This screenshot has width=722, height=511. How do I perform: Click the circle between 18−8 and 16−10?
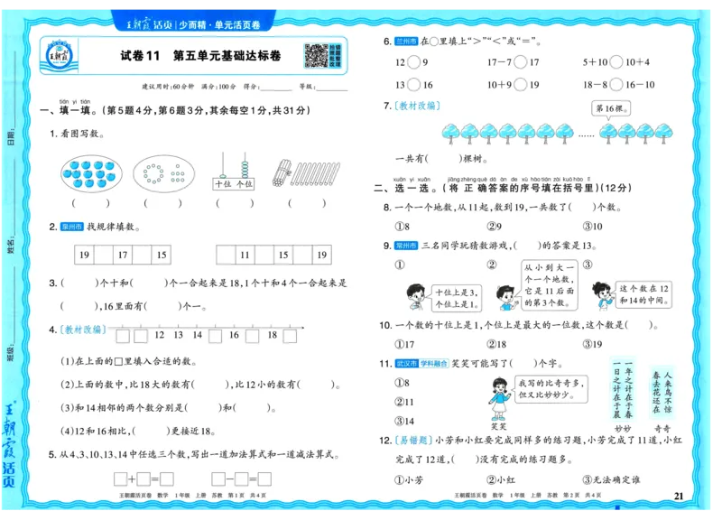point(616,84)
